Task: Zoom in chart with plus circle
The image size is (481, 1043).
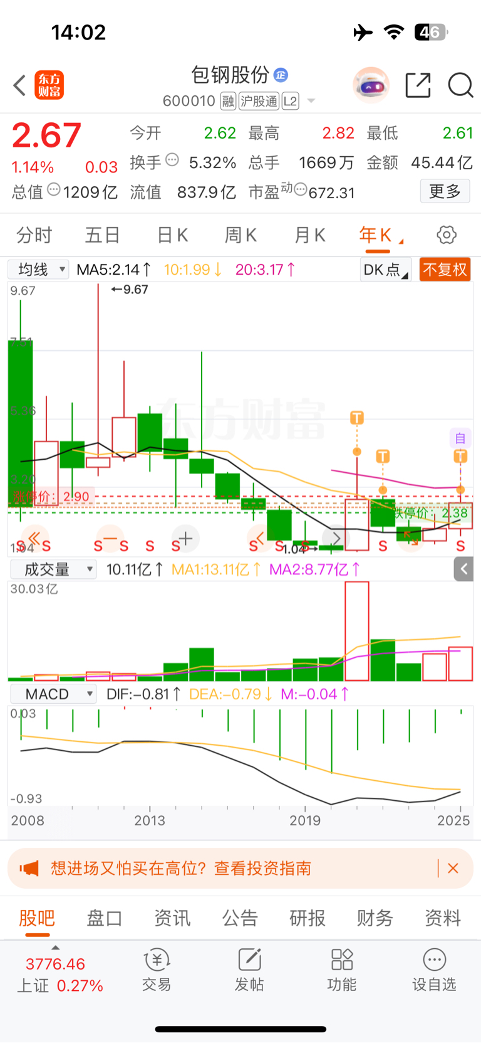Action: (x=185, y=538)
